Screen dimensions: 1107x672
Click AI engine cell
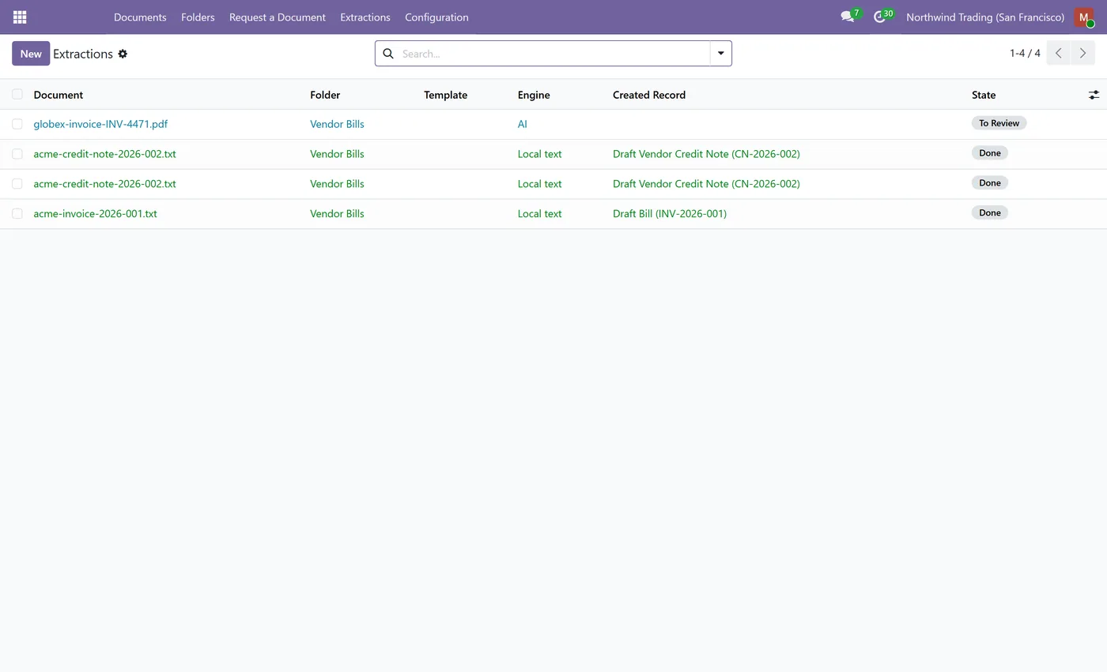522,124
